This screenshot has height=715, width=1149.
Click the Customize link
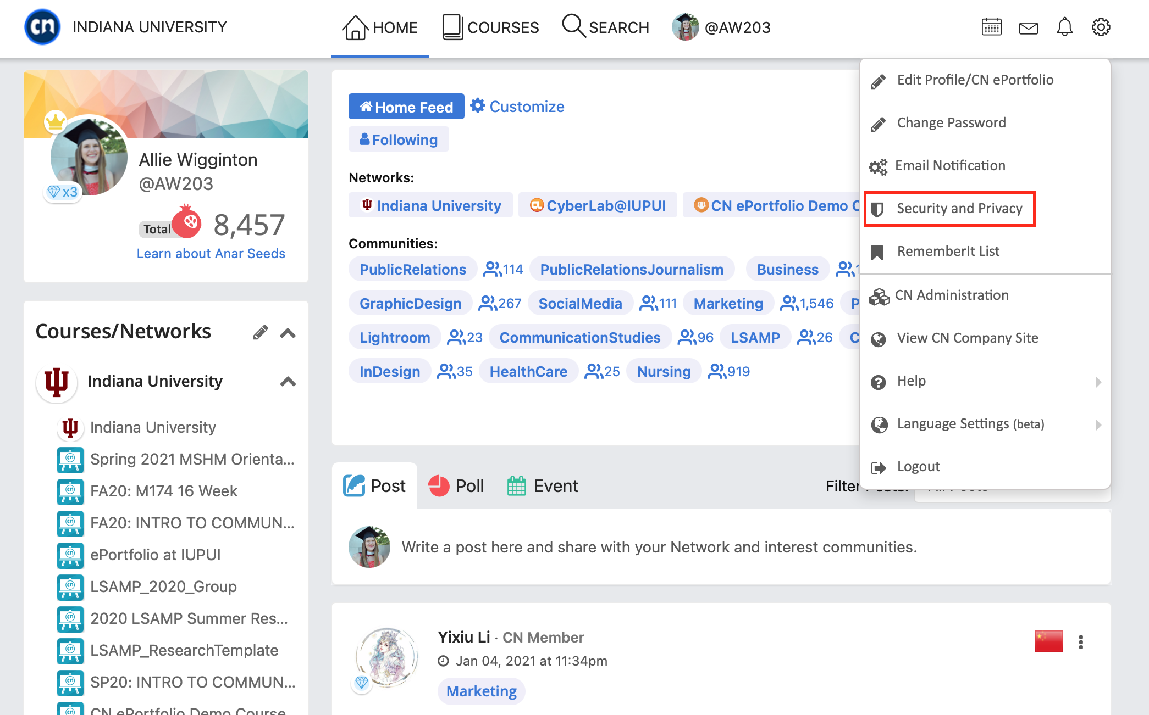(517, 107)
